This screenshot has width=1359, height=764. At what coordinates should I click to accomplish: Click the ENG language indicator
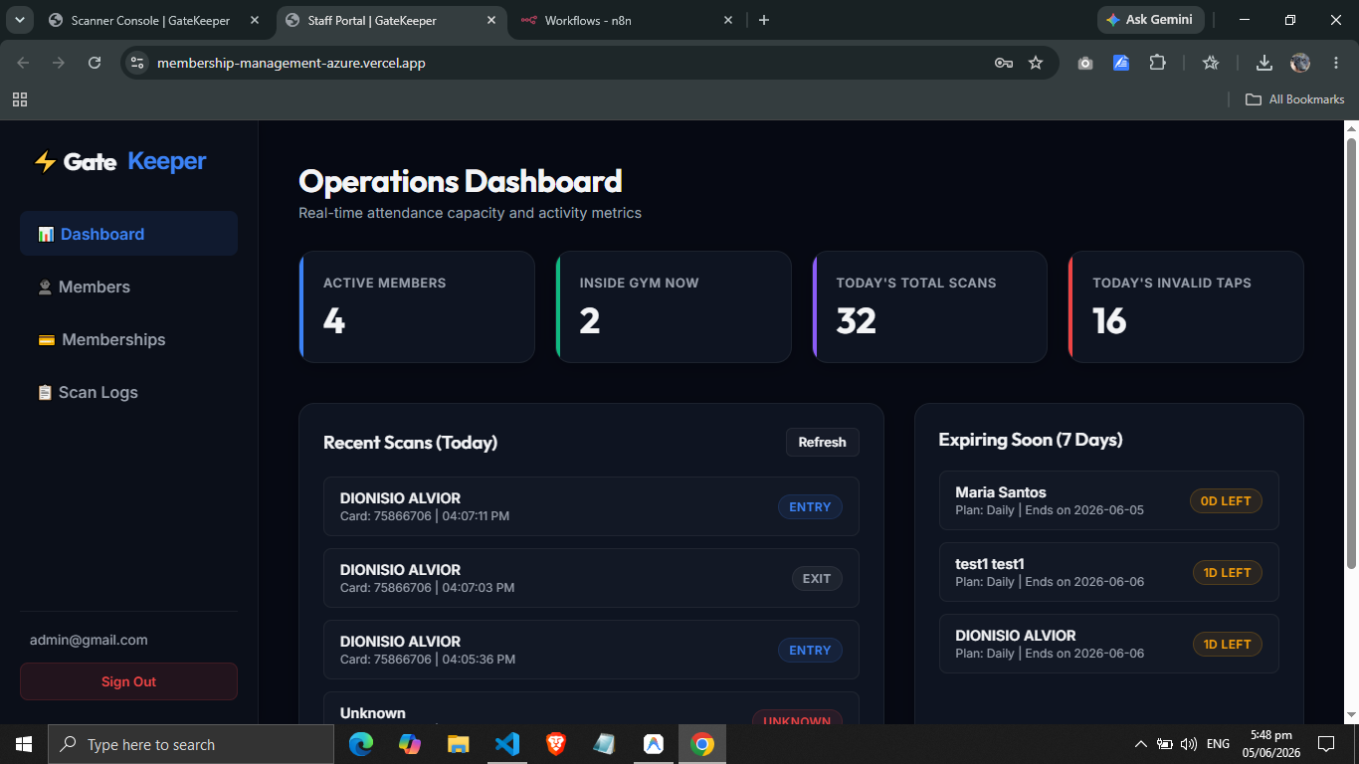[1218, 744]
